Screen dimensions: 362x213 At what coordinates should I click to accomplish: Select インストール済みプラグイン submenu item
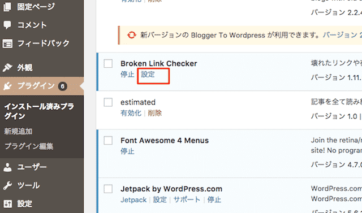tap(39, 111)
